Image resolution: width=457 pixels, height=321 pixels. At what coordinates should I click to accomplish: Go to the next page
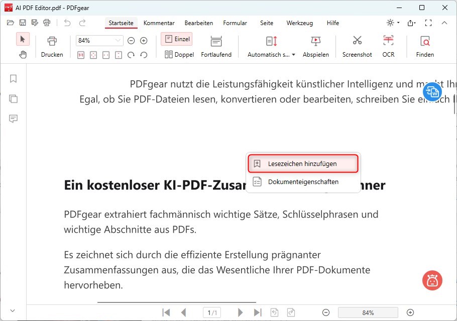(240, 312)
